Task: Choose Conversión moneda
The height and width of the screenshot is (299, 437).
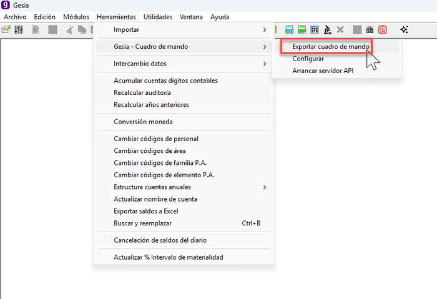Action: [143, 122]
